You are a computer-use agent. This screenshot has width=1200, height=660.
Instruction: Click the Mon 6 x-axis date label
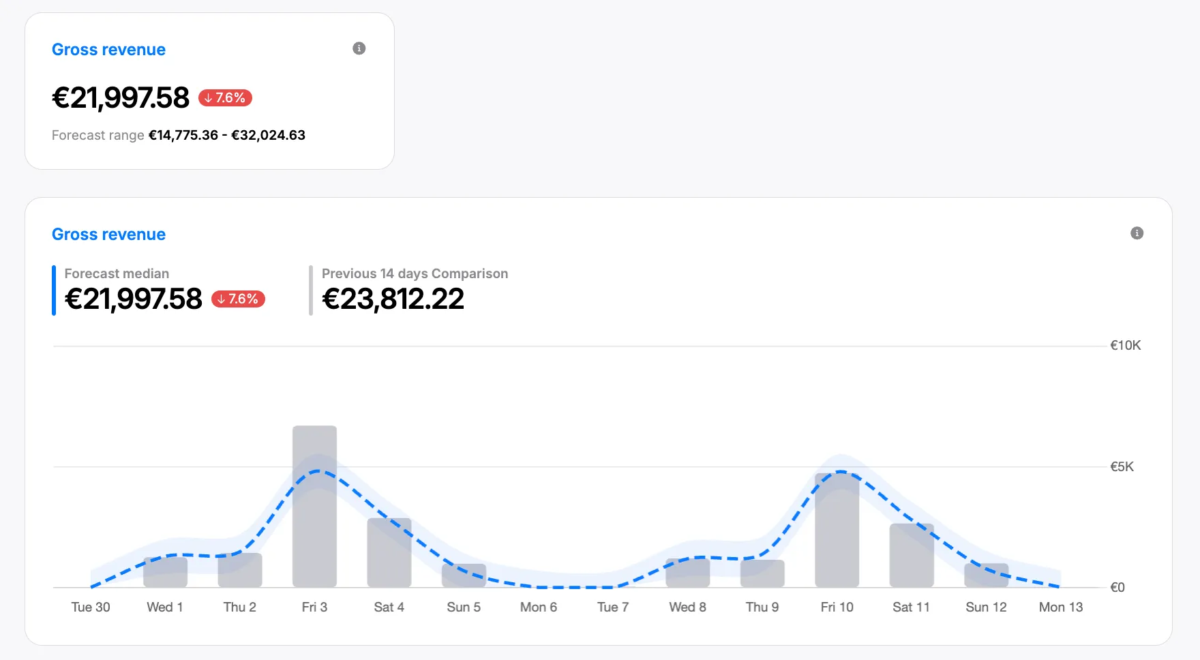coord(538,607)
